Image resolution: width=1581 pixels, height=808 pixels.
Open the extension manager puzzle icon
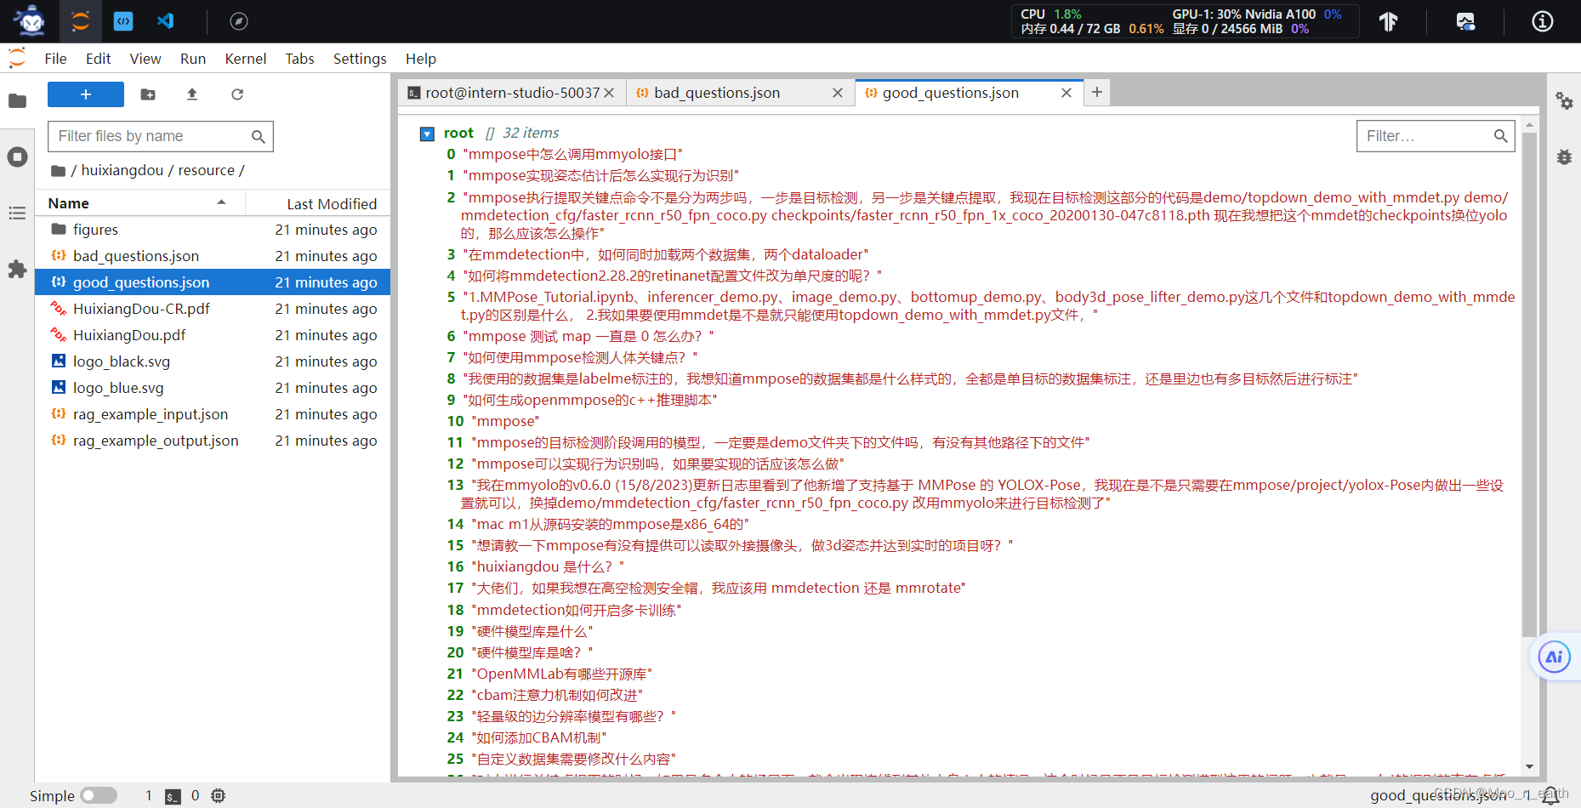coord(17,270)
